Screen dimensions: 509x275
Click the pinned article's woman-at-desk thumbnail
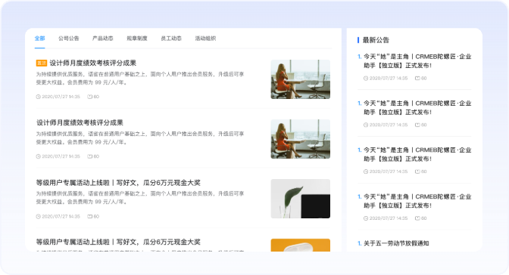click(x=300, y=79)
